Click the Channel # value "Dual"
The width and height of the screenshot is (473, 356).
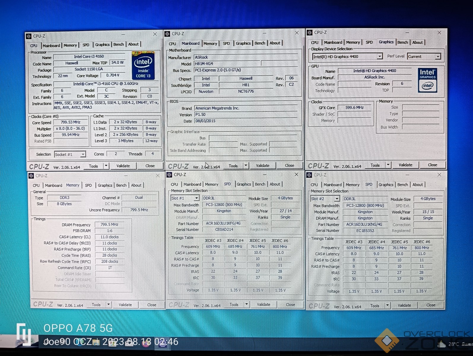(x=139, y=198)
